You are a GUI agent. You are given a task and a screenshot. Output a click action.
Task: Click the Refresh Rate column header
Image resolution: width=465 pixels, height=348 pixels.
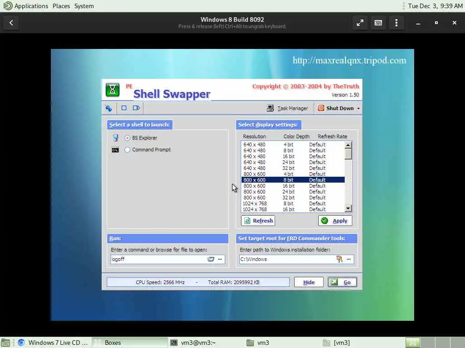click(332, 136)
